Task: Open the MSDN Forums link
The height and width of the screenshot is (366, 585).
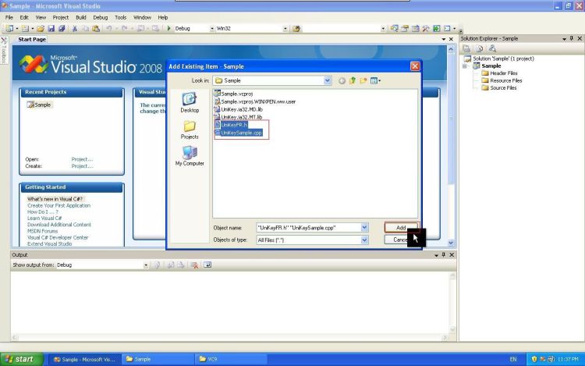Action: [x=43, y=231]
